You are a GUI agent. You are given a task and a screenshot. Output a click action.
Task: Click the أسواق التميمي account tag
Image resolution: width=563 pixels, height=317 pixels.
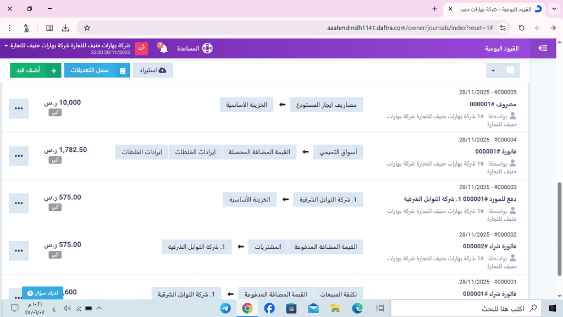(338, 152)
